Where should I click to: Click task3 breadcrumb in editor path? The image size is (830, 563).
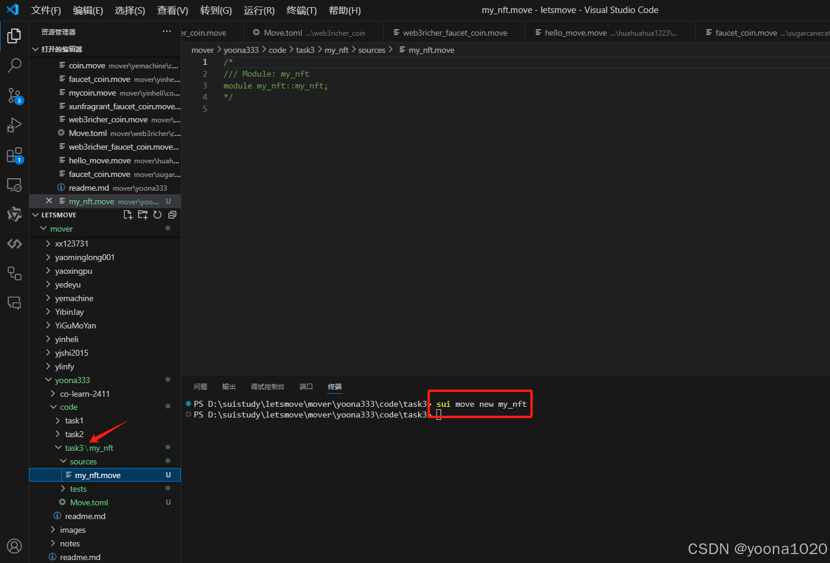pyautogui.click(x=305, y=50)
